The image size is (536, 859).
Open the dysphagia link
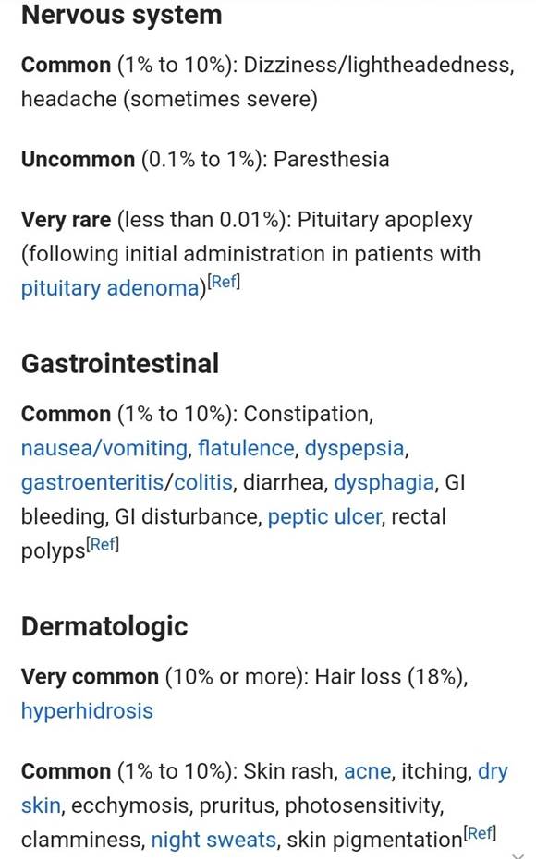tap(384, 483)
